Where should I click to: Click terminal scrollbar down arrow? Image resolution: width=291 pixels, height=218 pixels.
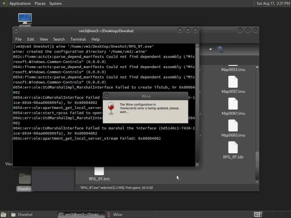[197, 165]
